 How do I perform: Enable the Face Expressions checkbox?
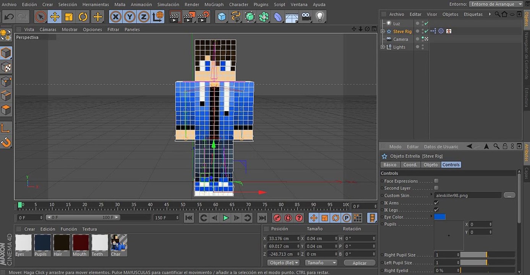pos(436,181)
